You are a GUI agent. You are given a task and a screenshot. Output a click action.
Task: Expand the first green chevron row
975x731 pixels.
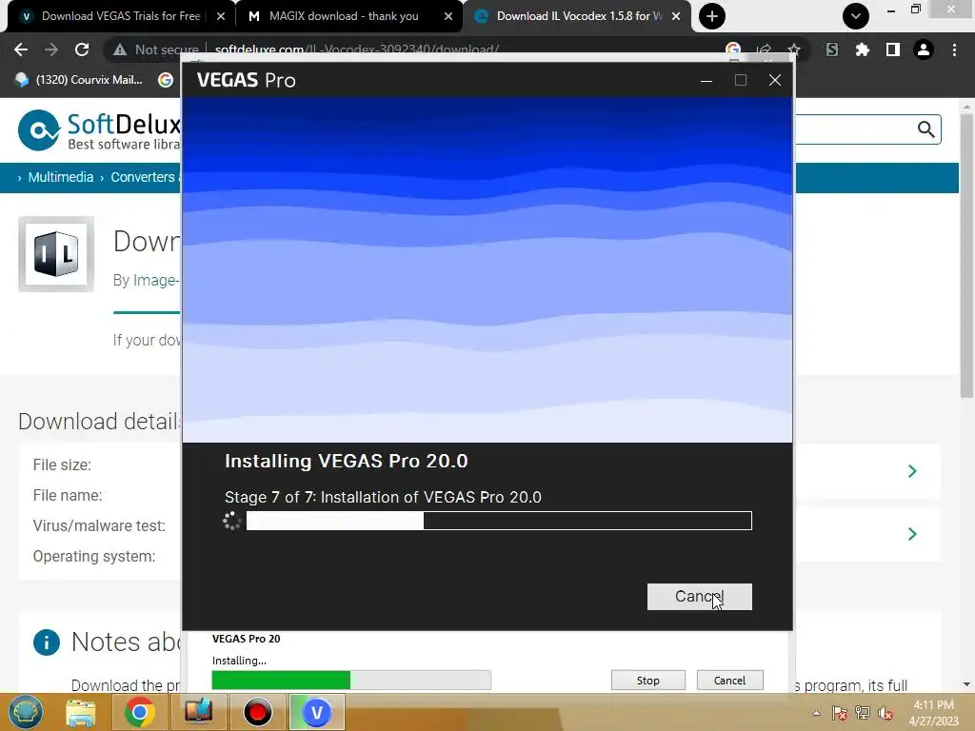click(x=912, y=471)
